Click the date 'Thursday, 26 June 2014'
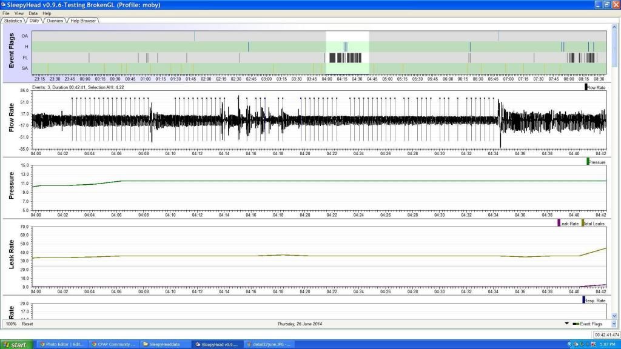This screenshot has height=349, width=621. [x=300, y=324]
